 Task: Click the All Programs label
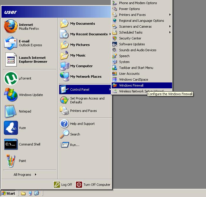coord(22,175)
